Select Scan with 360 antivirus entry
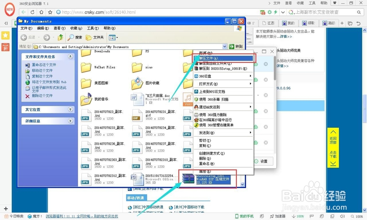The image size is (367, 220). point(224,99)
